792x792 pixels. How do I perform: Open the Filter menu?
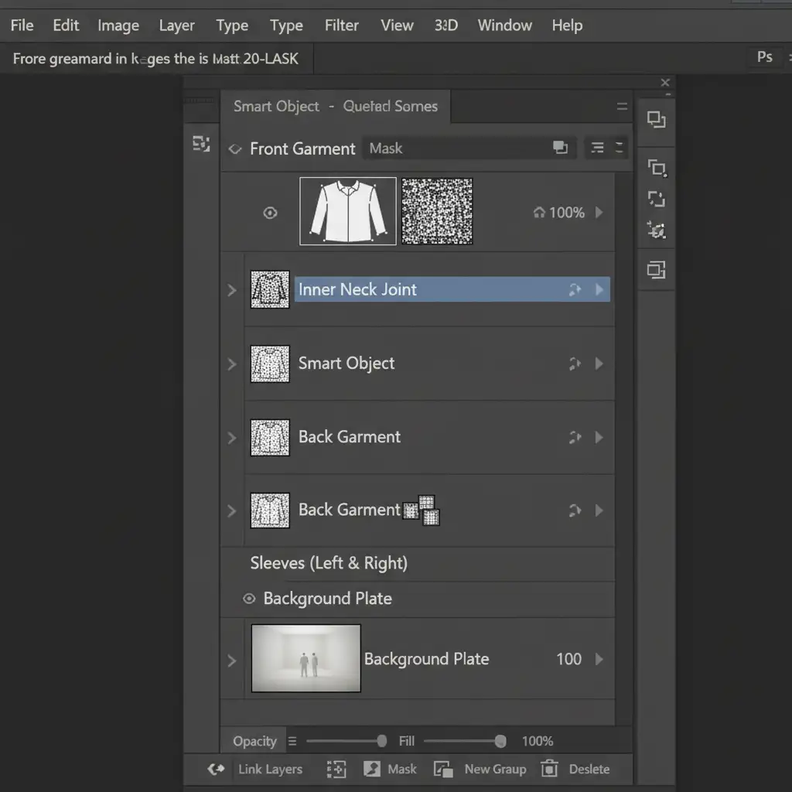click(x=341, y=26)
